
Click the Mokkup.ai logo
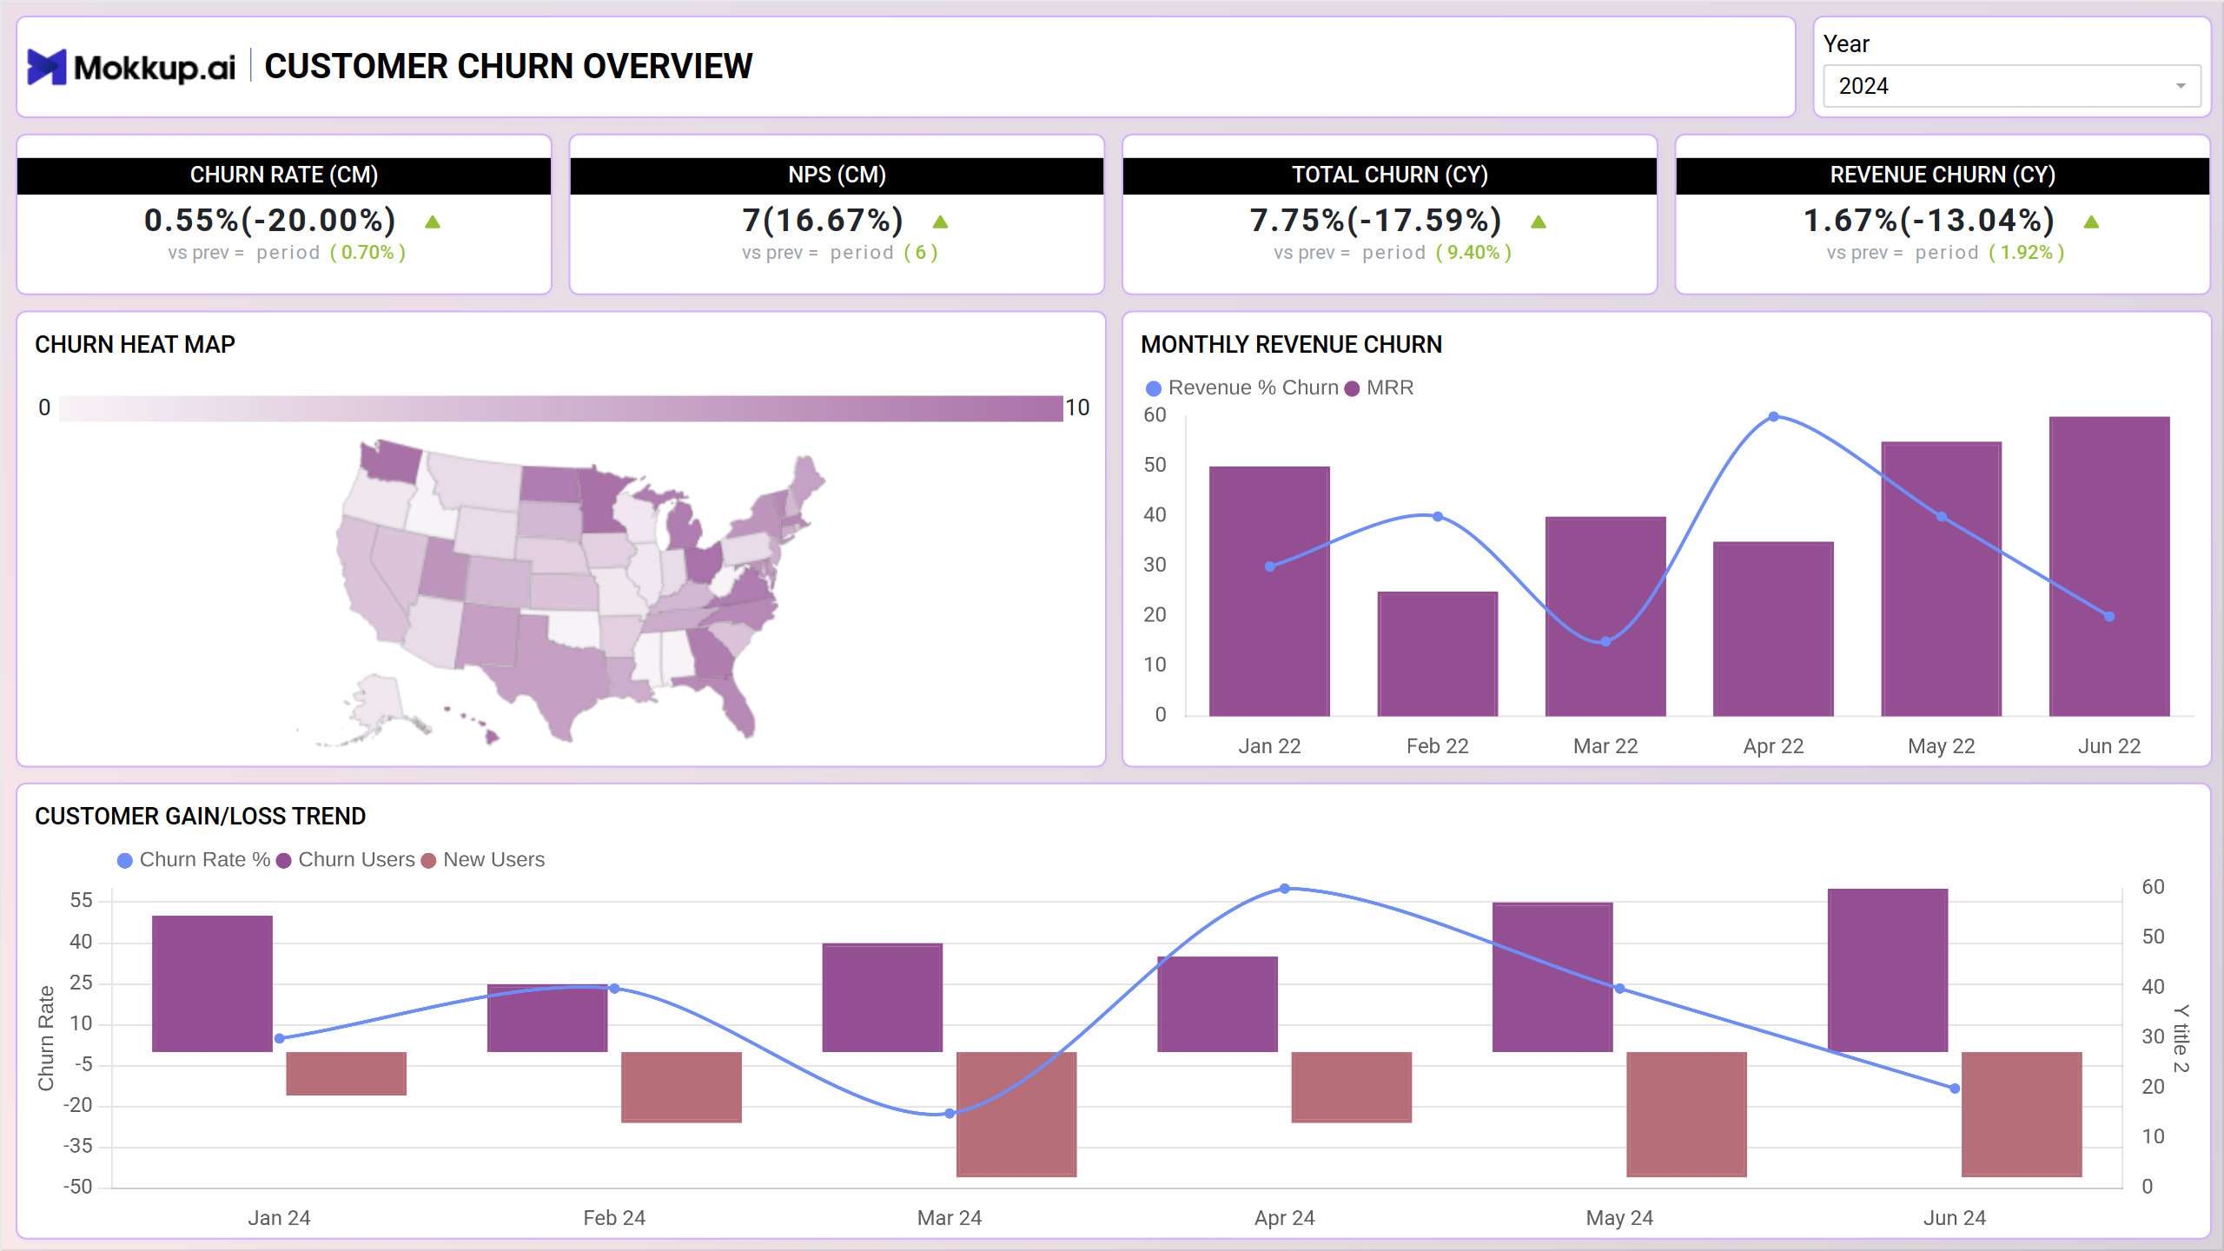[x=131, y=67]
